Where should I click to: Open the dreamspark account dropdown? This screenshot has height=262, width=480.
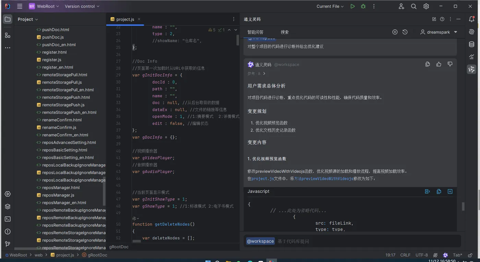pyautogui.click(x=439, y=32)
